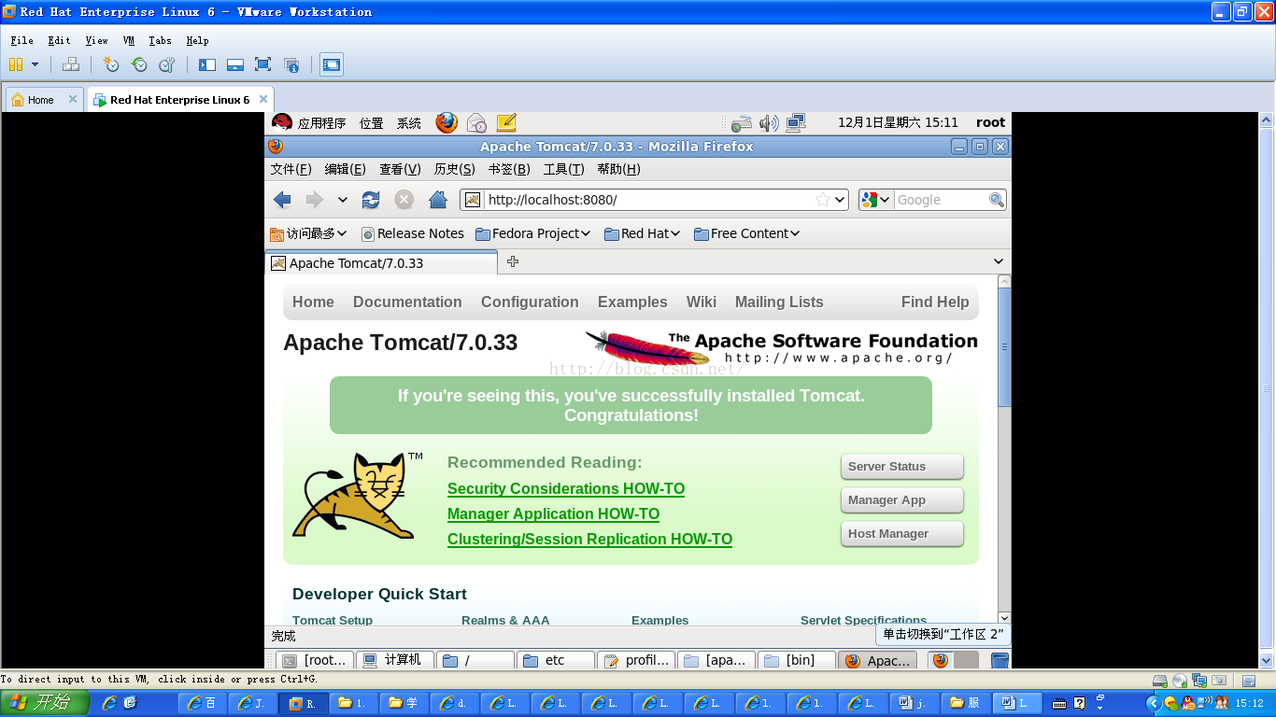Close the Red Hat Enterprise Linux 6 tab
The height and width of the screenshot is (717, 1276).
coord(263,99)
